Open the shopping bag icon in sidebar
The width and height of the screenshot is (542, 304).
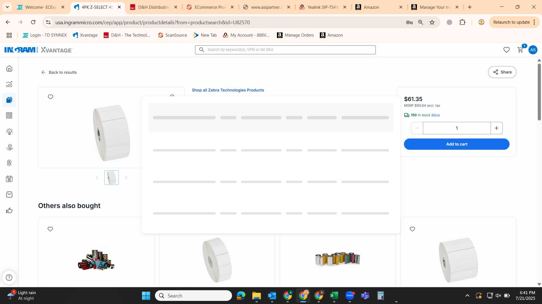(x=9, y=195)
